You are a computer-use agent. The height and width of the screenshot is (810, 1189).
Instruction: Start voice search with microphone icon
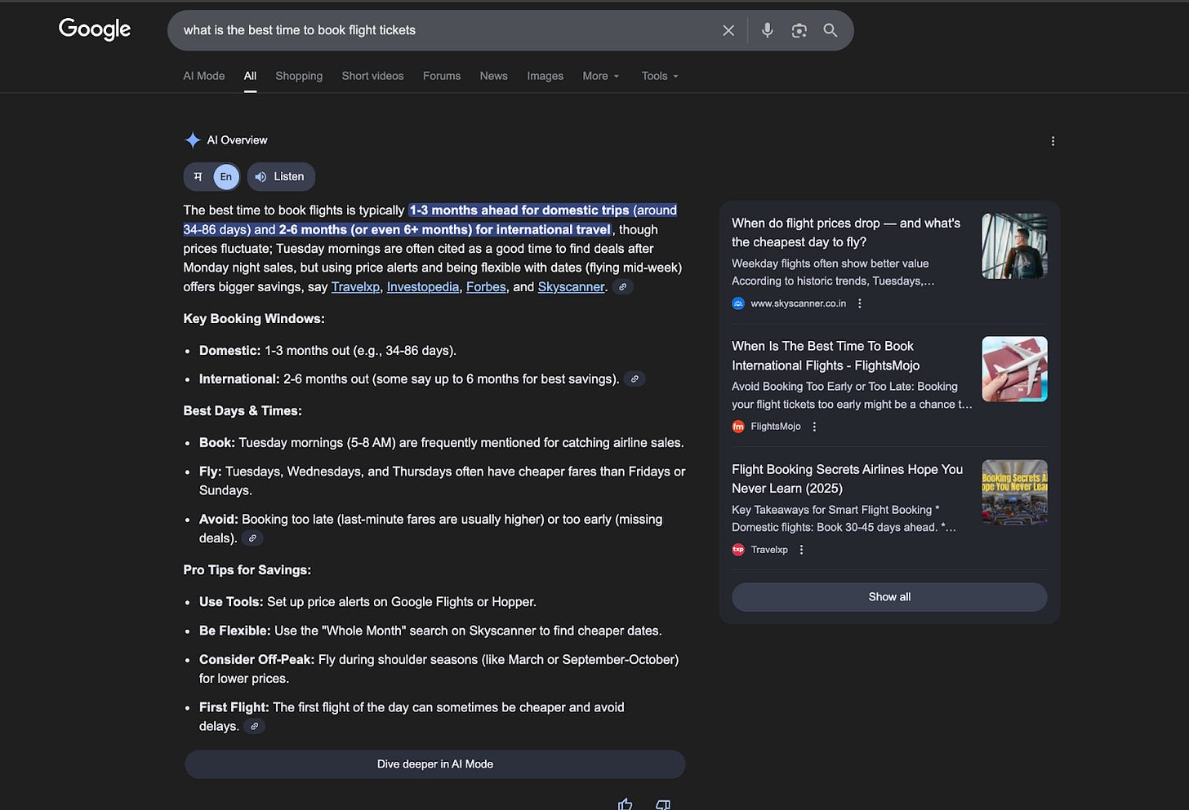[768, 30]
